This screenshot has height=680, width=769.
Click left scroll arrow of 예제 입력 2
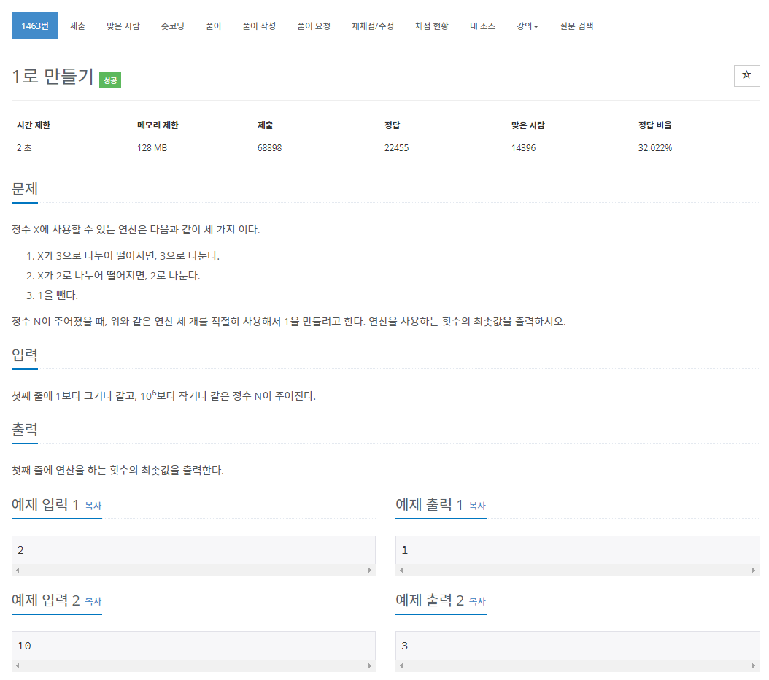click(18, 666)
